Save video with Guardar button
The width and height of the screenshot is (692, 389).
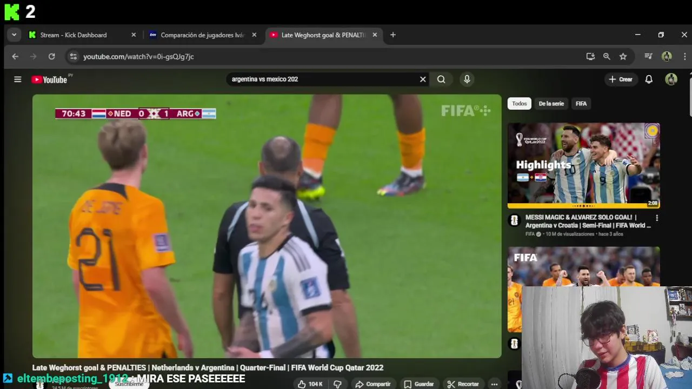(x=419, y=384)
